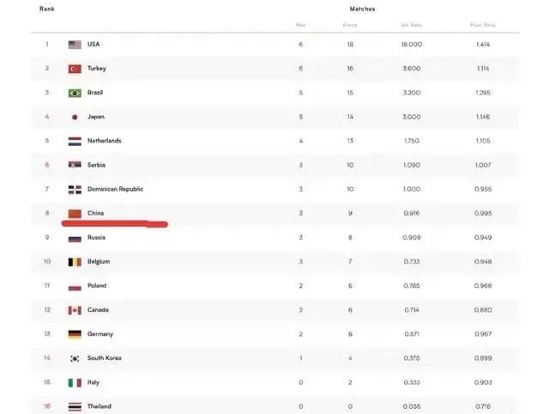Viewport: 549px width, 414px height.
Task: Click the Turkey flag icon
Action: (75, 69)
